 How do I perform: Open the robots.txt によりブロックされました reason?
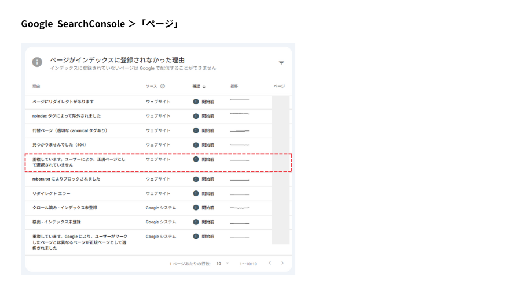66,179
